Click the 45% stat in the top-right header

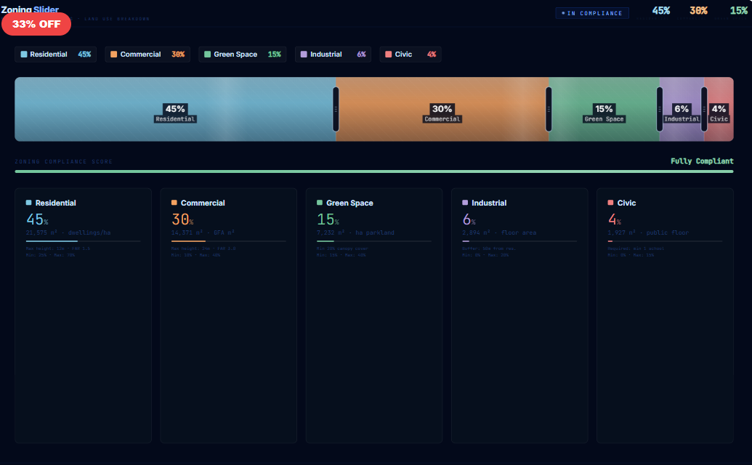(660, 10)
